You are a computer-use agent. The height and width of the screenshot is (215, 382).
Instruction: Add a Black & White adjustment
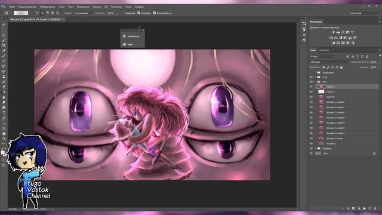pyautogui.click(x=341, y=38)
